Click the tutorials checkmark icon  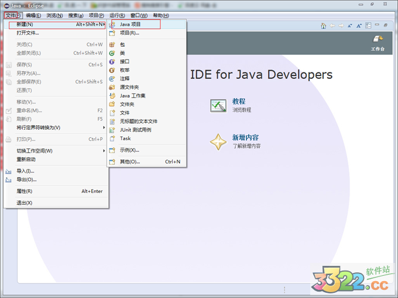[x=218, y=106]
